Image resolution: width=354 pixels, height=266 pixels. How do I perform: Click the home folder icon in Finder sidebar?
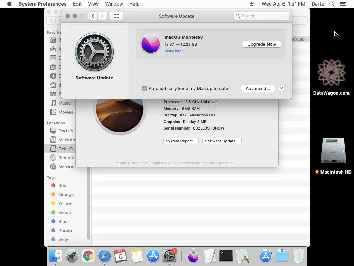tap(53, 85)
